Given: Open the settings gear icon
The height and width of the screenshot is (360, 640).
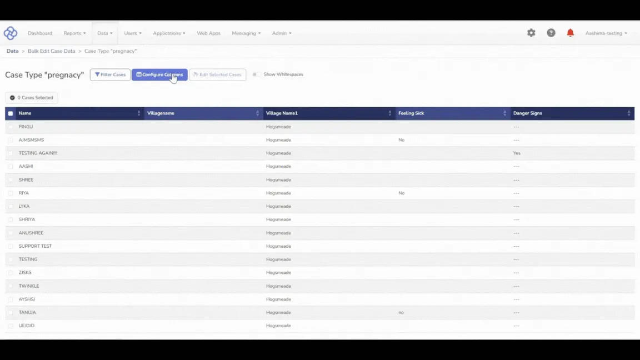Looking at the screenshot, I should pos(531,33).
